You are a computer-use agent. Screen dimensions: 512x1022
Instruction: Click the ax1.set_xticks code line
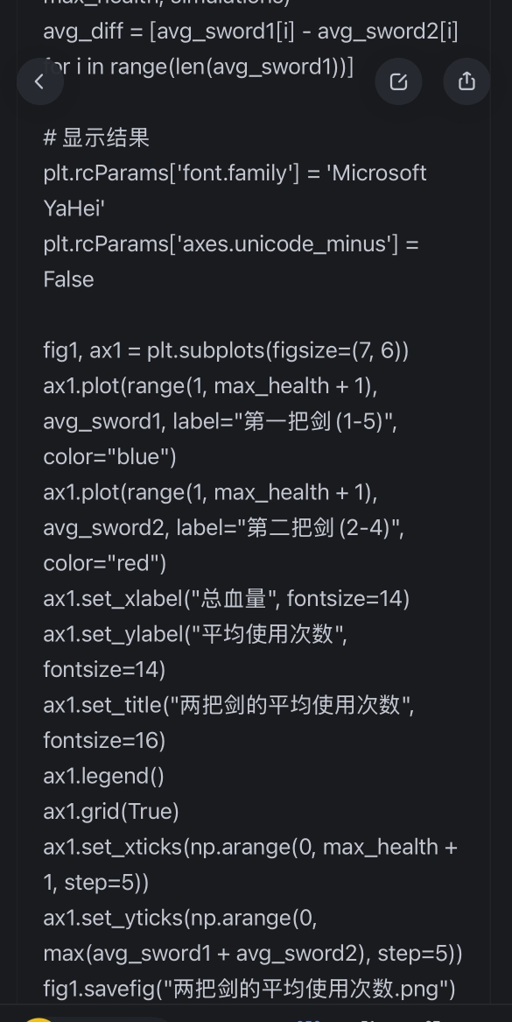click(251, 847)
